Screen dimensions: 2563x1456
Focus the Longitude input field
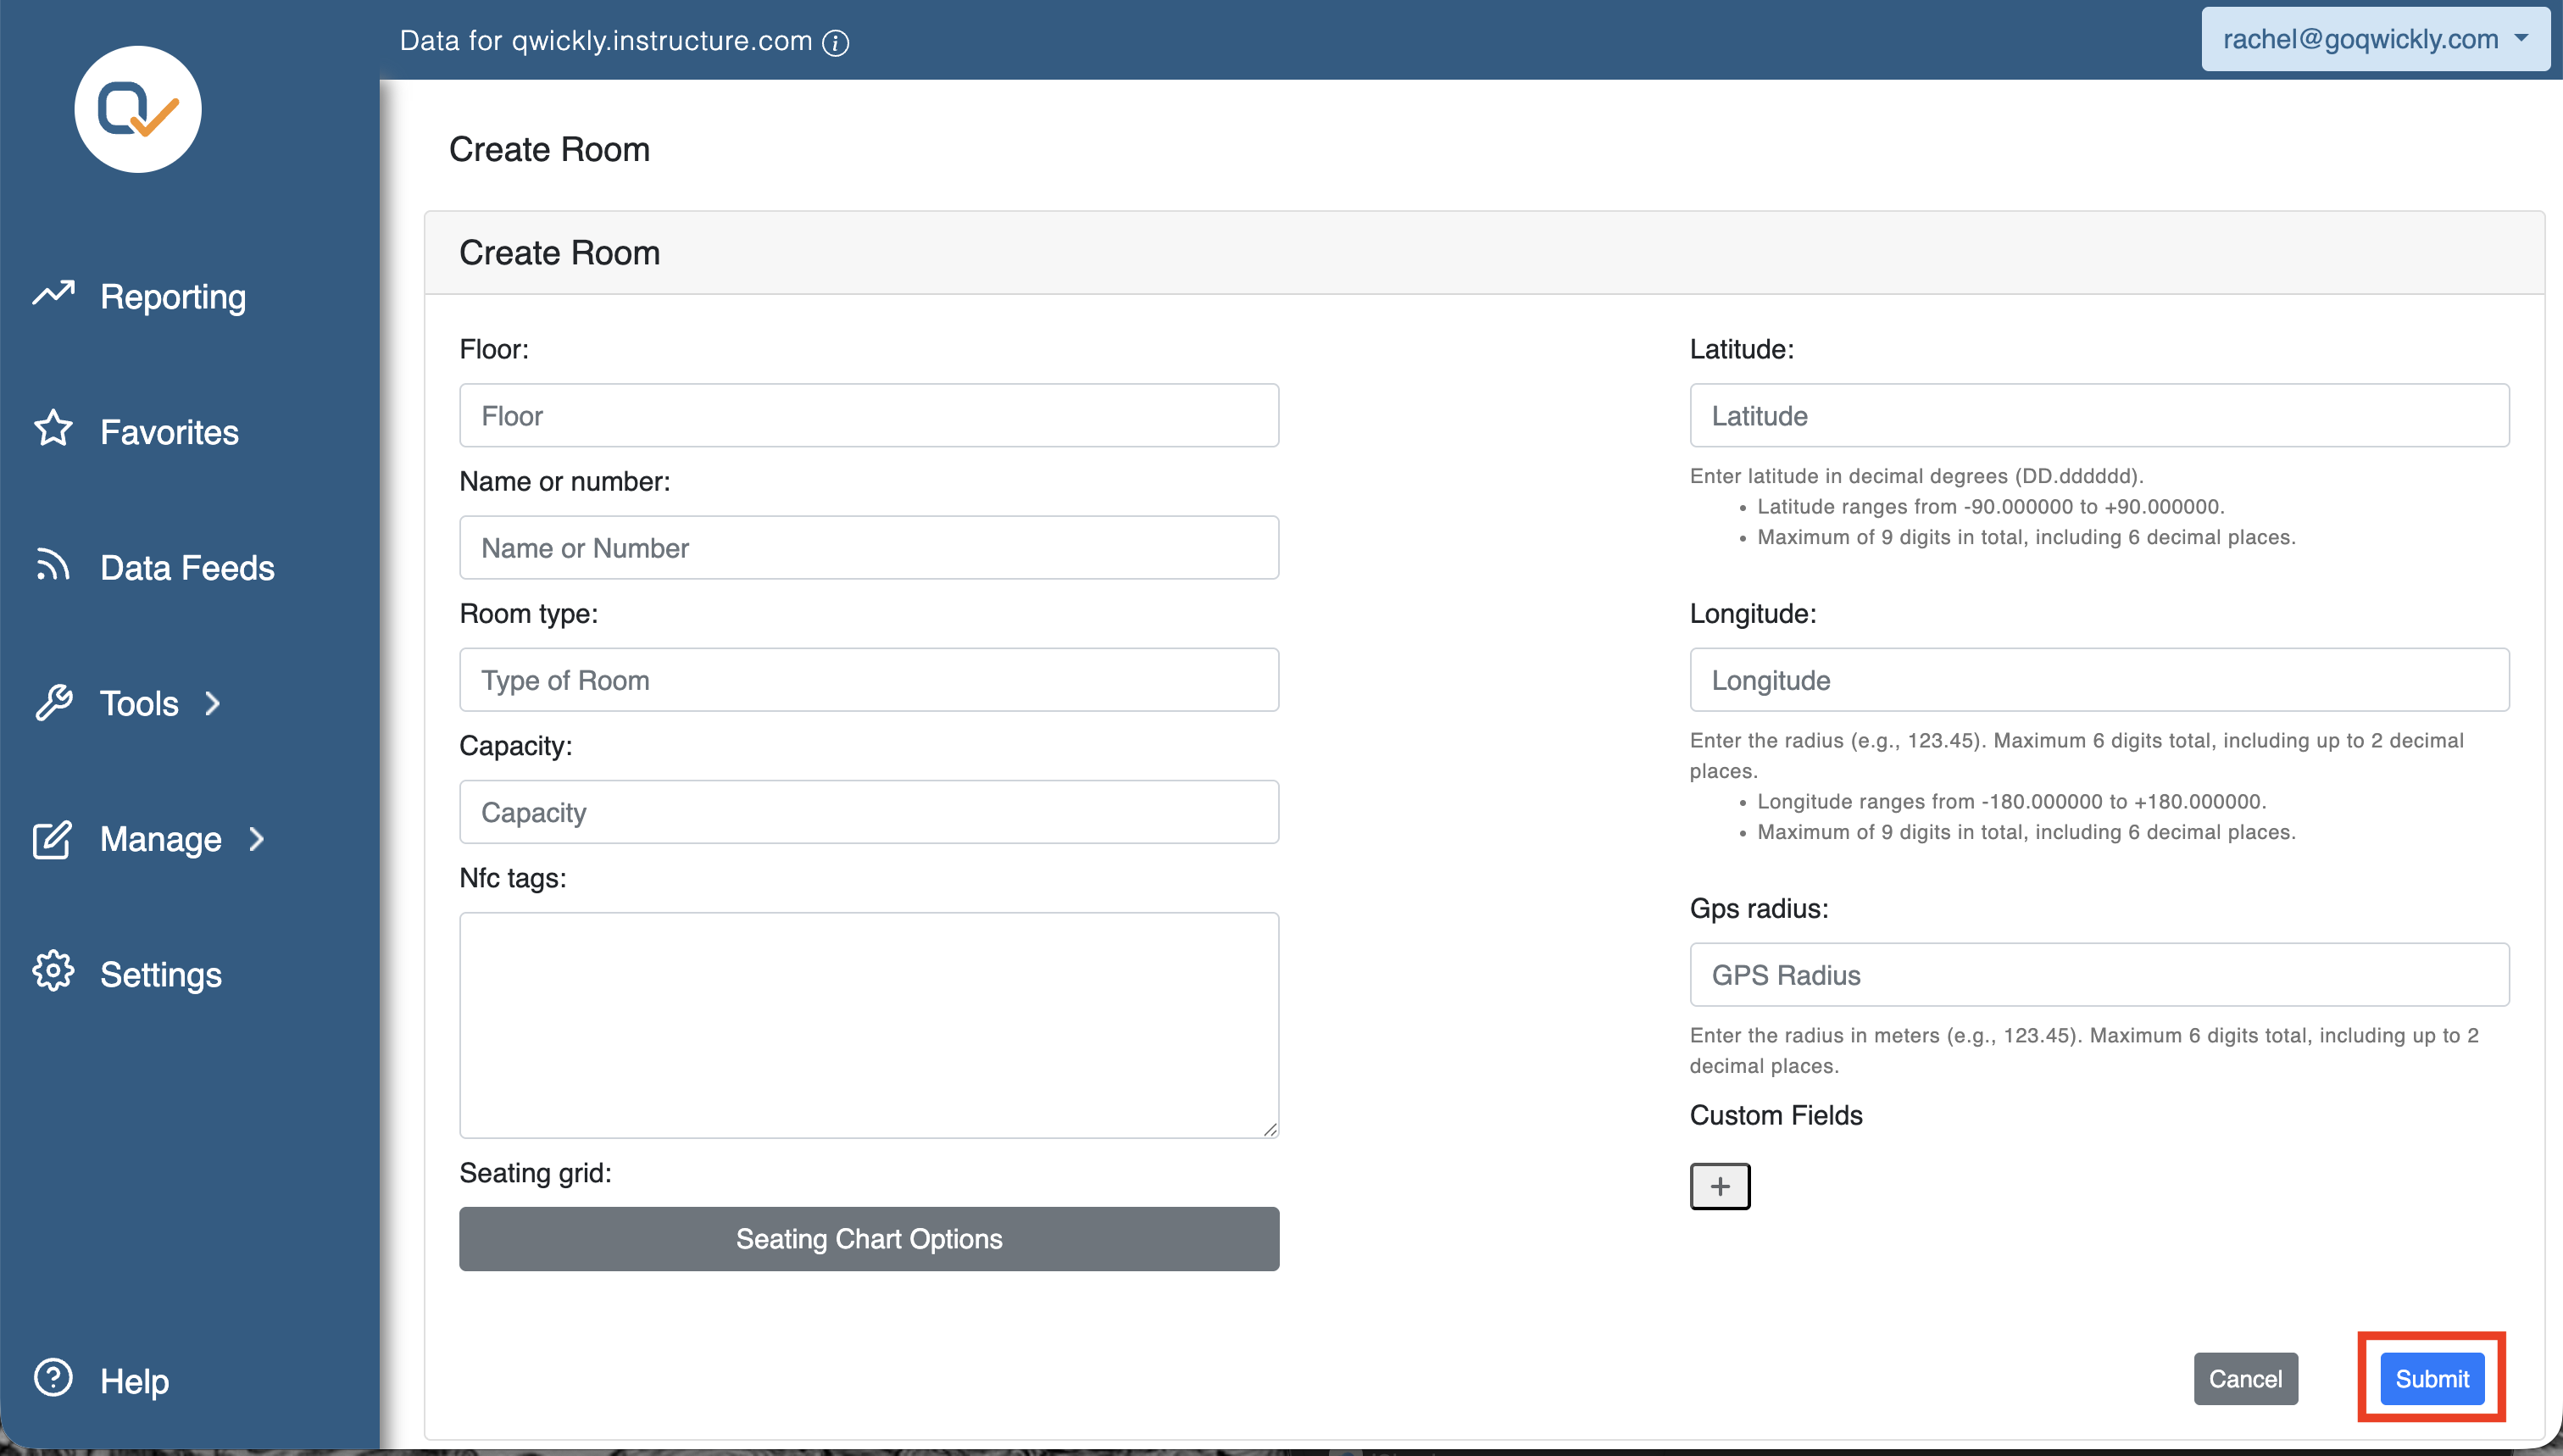(2099, 679)
